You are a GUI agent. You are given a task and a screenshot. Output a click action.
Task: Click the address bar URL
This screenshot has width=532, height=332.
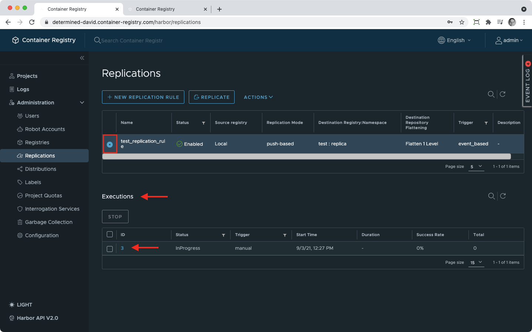pos(127,22)
